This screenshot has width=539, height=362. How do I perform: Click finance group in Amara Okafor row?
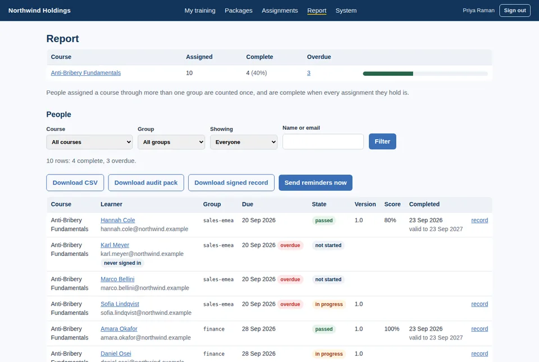tap(214, 329)
